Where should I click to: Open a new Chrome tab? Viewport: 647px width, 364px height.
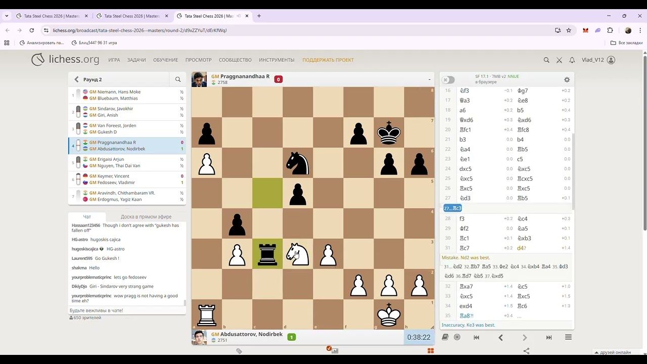click(x=259, y=16)
